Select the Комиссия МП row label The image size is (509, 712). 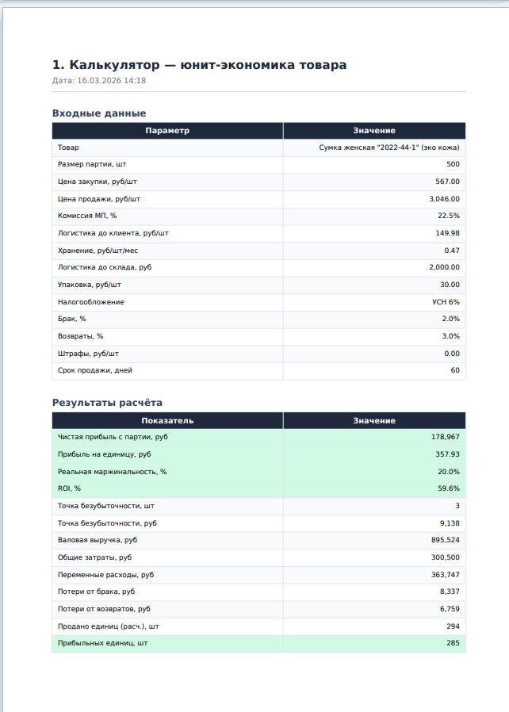tap(87, 216)
